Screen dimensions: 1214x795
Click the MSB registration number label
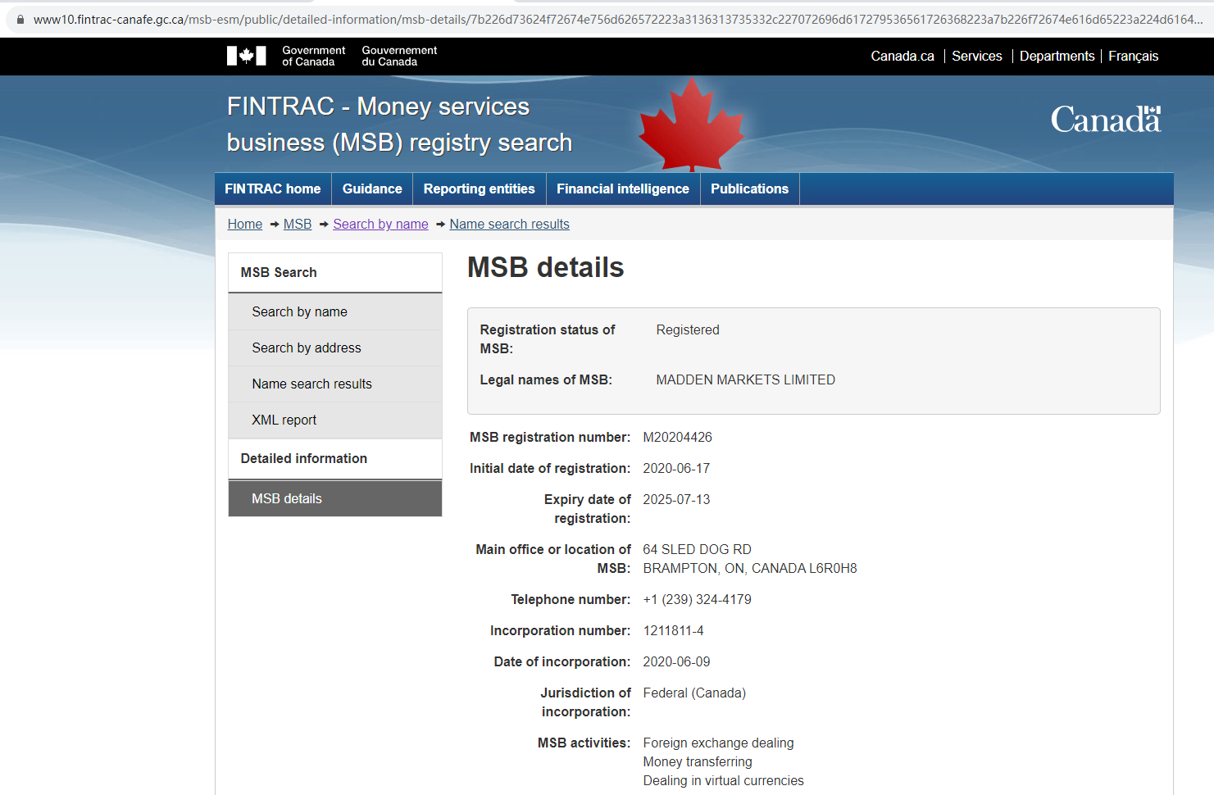pyautogui.click(x=550, y=437)
